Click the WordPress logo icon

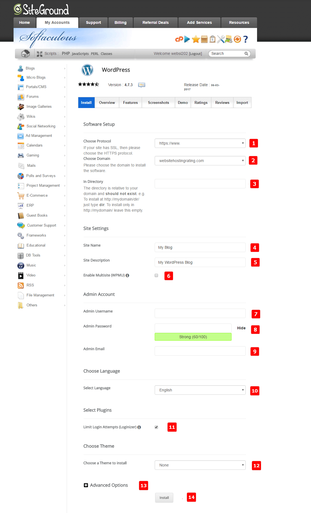(x=87, y=70)
